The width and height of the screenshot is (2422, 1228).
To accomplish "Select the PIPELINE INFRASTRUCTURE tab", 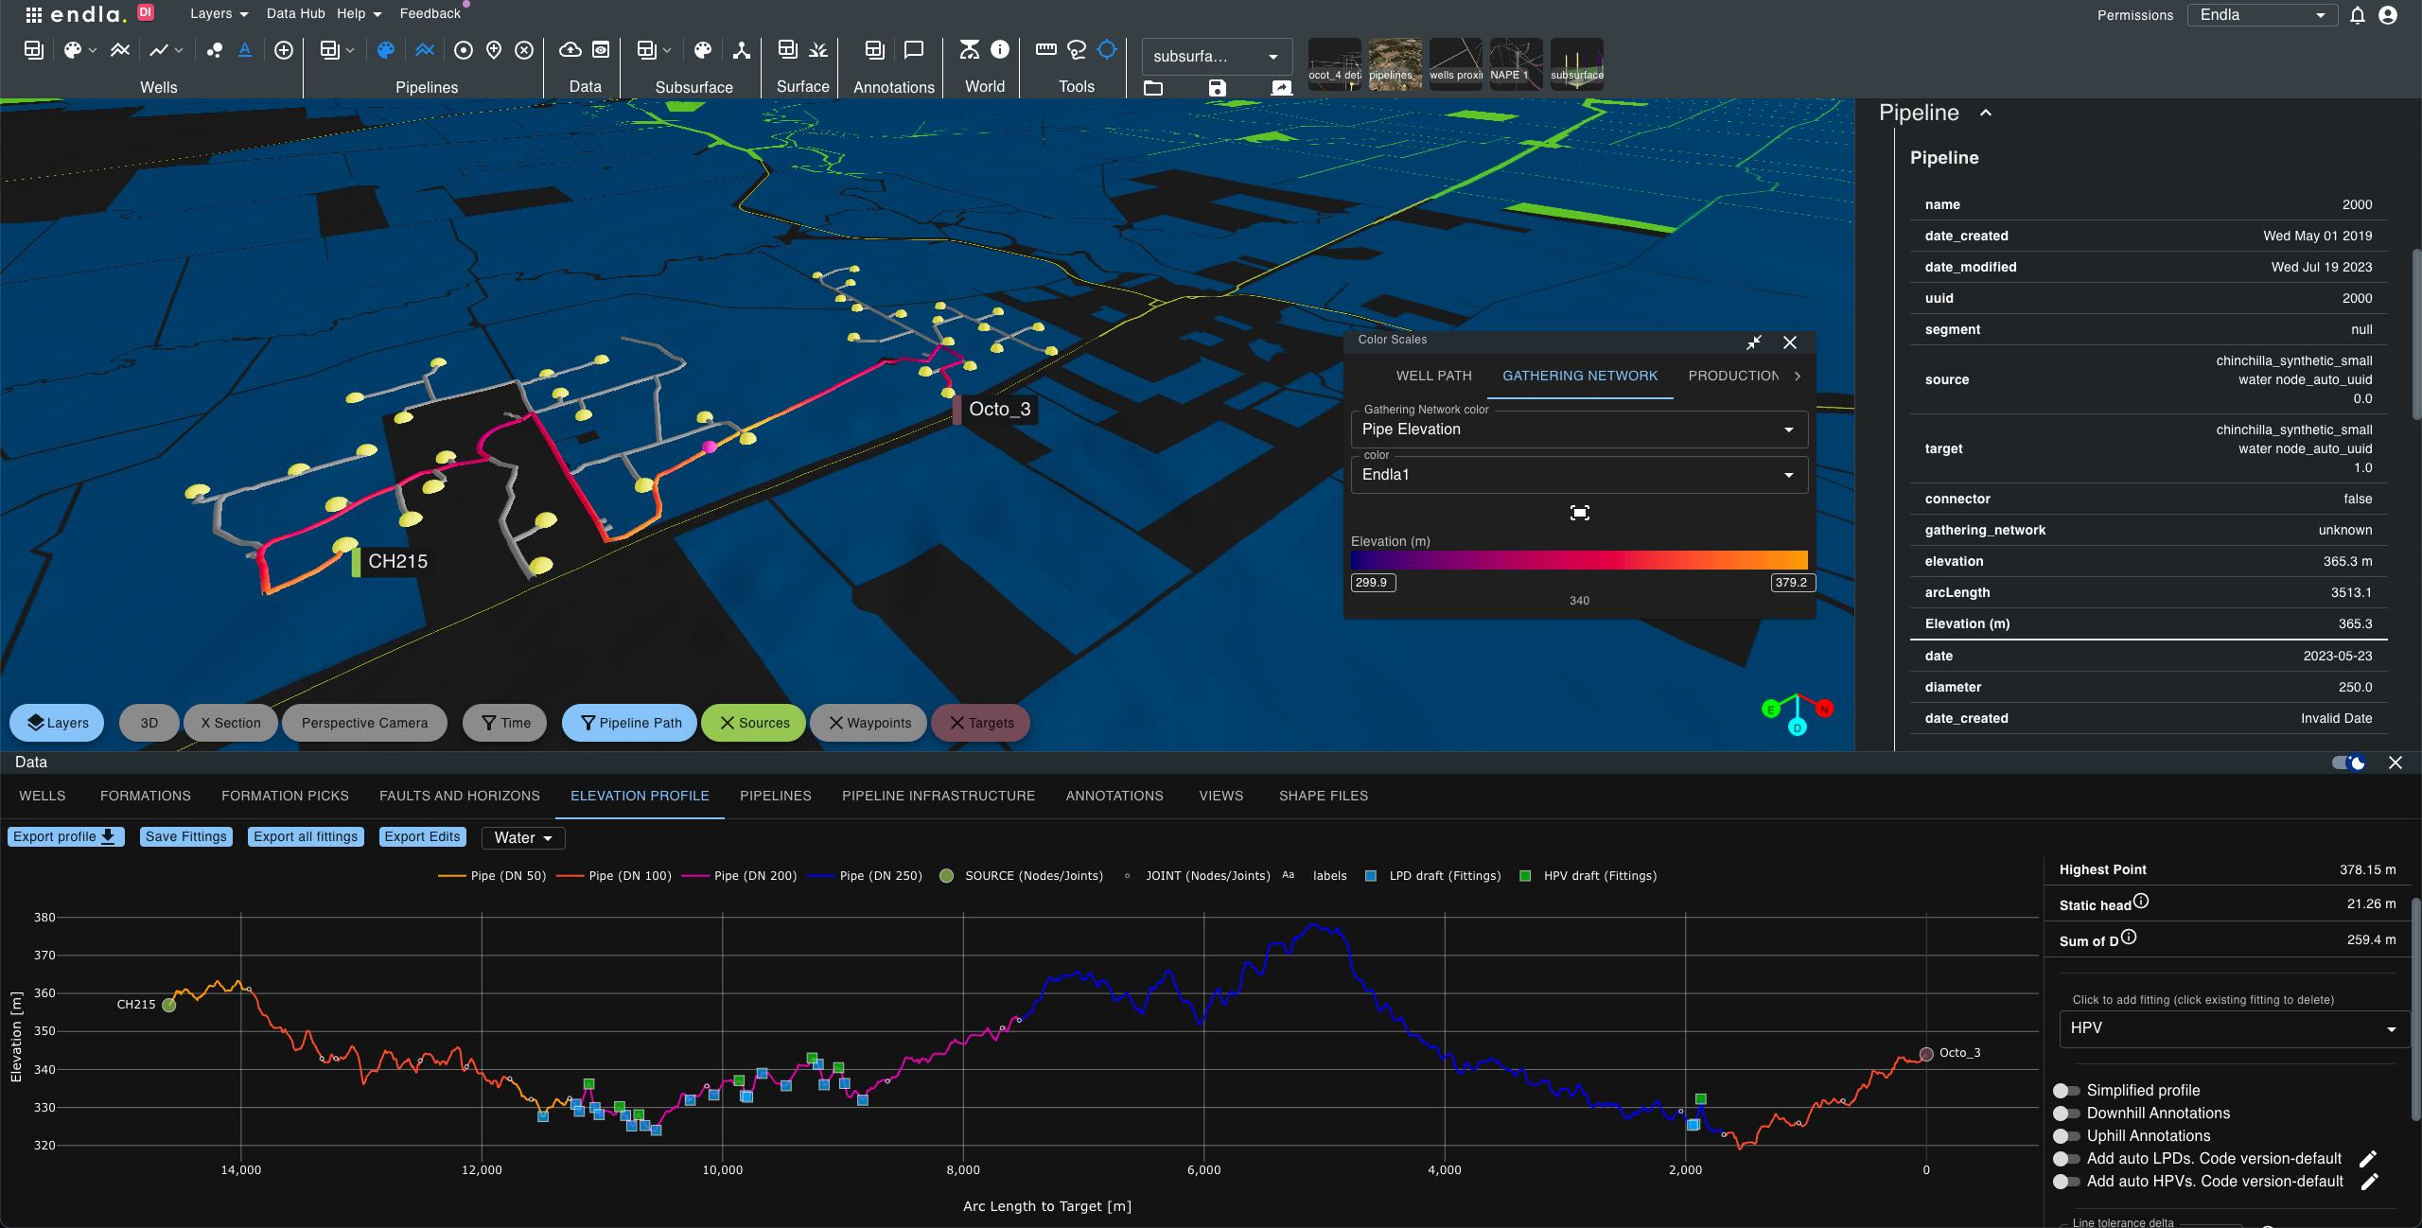I will tap(939, 794).
